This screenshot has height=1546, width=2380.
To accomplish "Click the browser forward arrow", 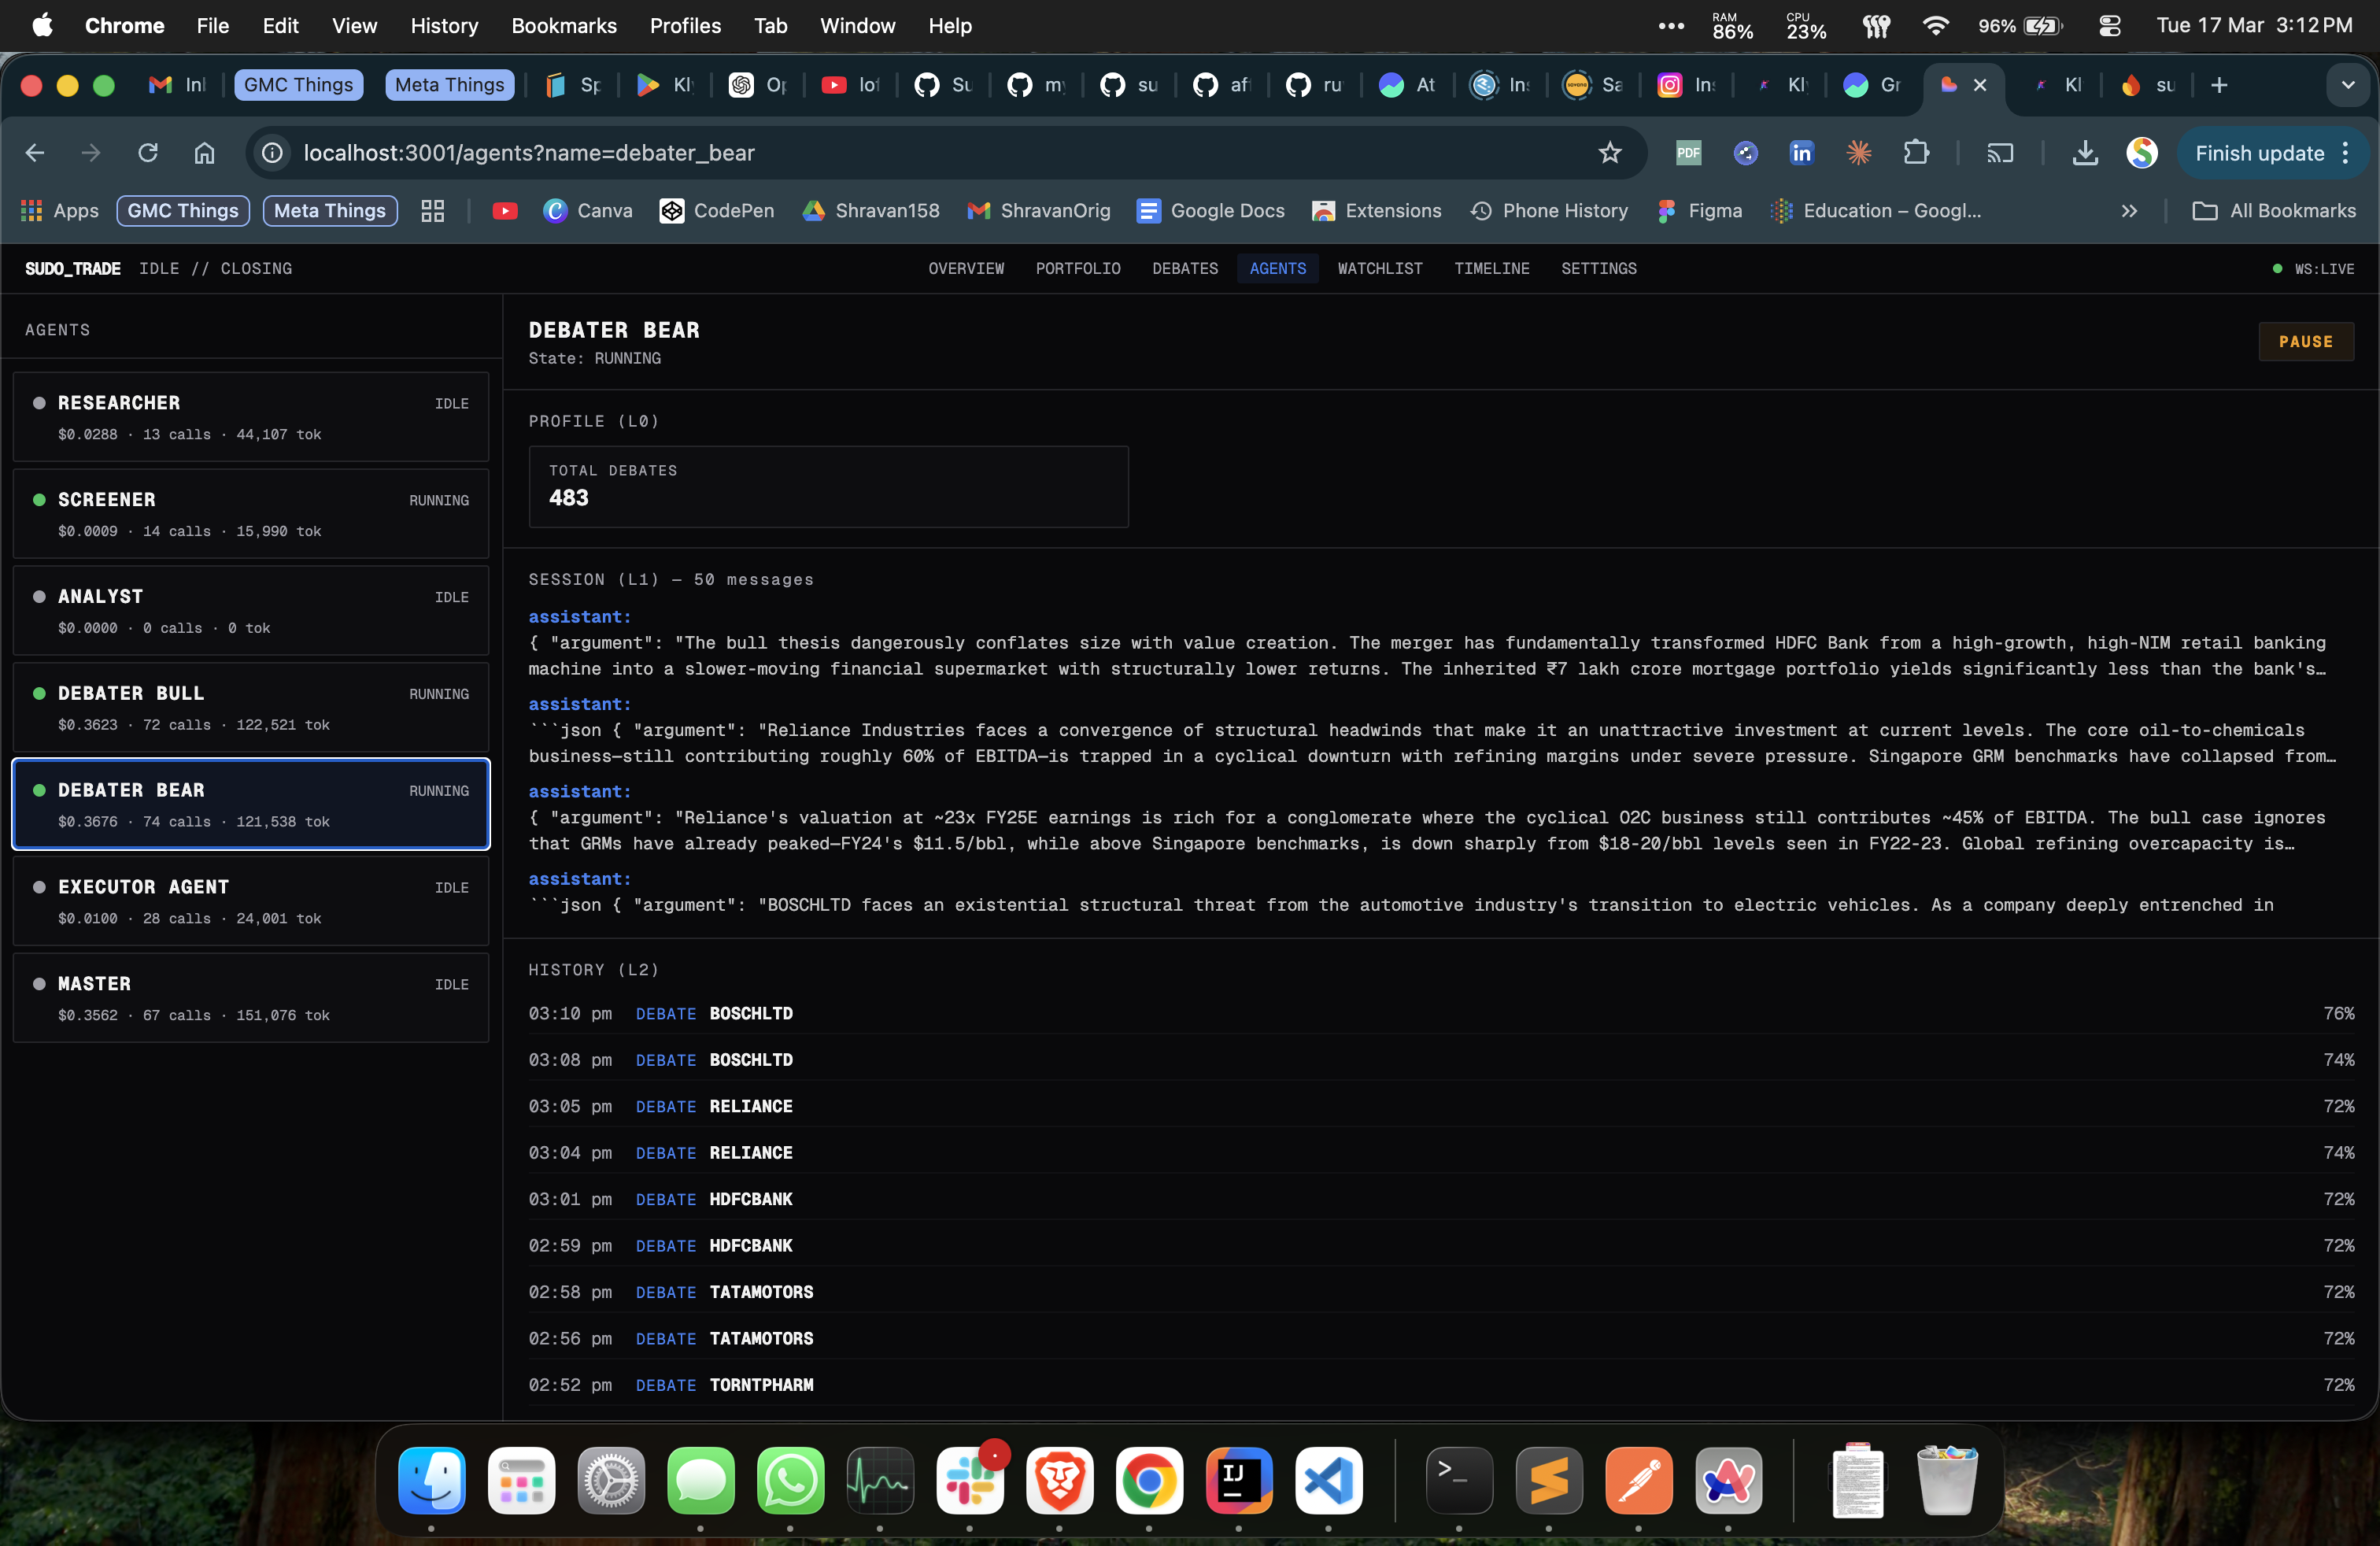I will pos(91,153).
